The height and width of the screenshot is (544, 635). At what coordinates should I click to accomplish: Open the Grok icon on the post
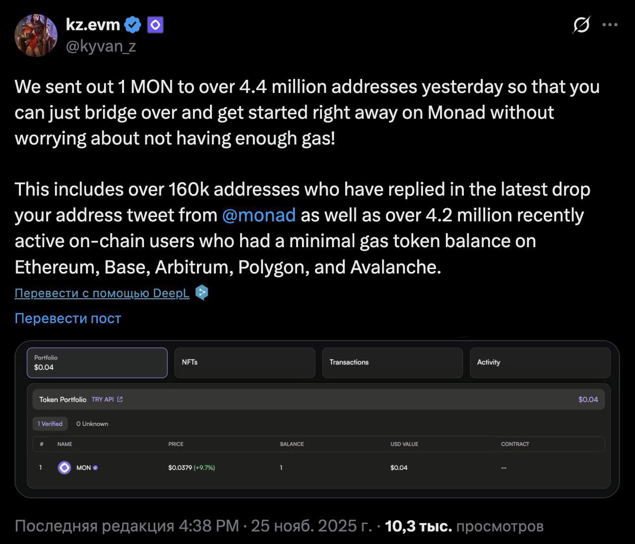coord(581,24)
